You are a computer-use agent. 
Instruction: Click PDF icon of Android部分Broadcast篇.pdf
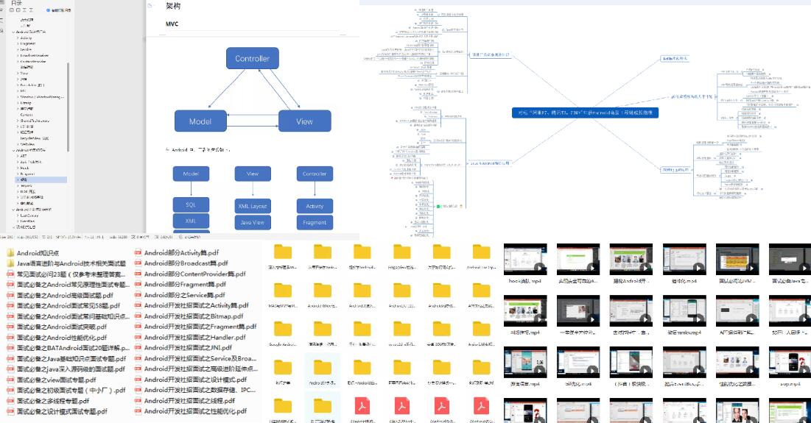[138, 263]
